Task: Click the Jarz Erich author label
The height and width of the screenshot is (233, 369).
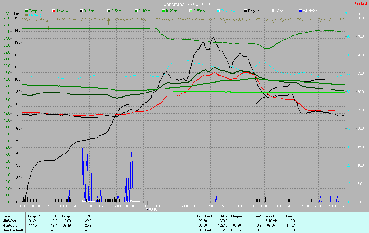Action: 361,3
